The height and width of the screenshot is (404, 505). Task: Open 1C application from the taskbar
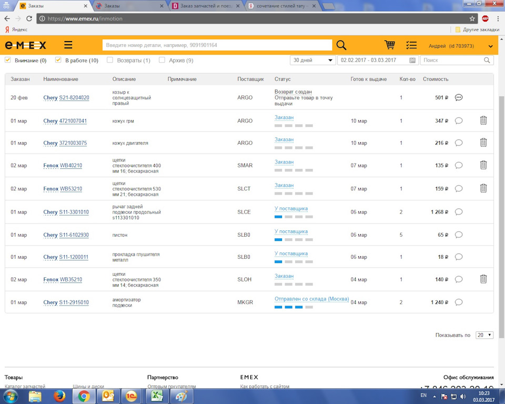132,396
